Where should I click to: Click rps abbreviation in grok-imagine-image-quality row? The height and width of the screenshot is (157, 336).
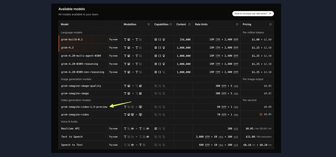(x=236, y=86)
